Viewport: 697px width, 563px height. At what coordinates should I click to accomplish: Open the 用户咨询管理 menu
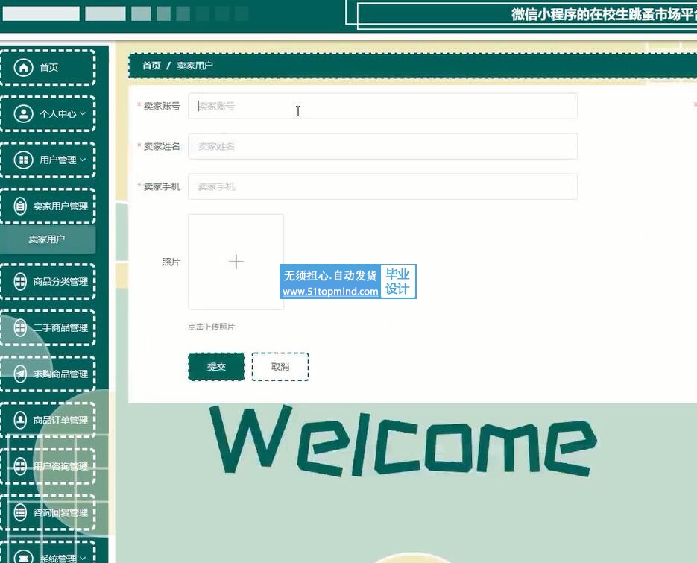tap(48, 467)
